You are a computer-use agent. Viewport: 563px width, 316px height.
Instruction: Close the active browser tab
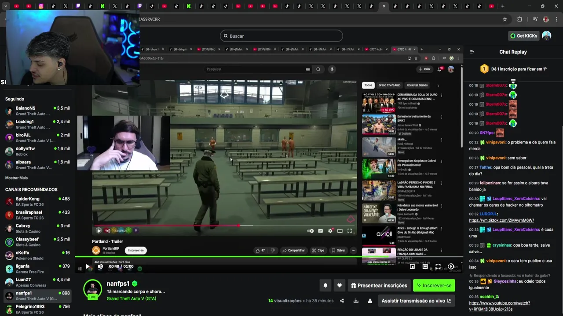point(384,6)
